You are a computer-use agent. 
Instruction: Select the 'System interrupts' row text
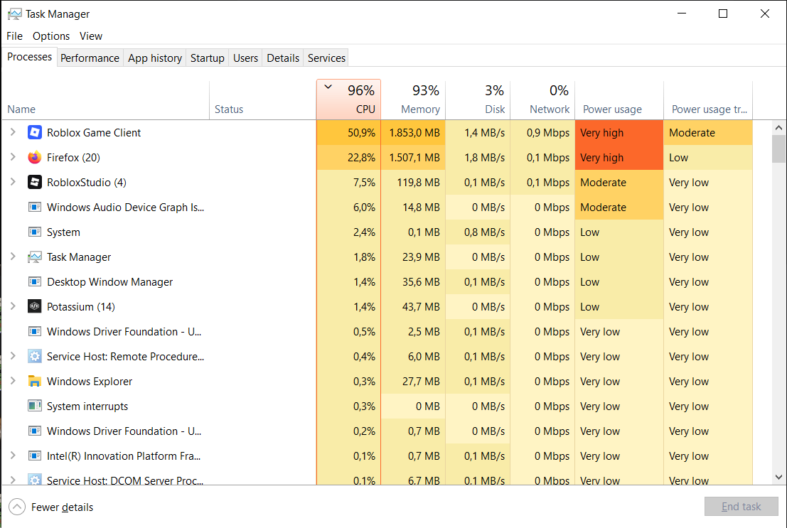87,406
